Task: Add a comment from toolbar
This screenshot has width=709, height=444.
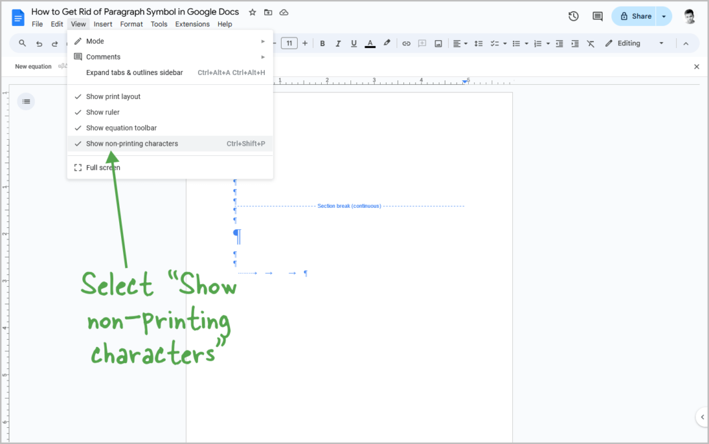Action: [x=422, y=43]
